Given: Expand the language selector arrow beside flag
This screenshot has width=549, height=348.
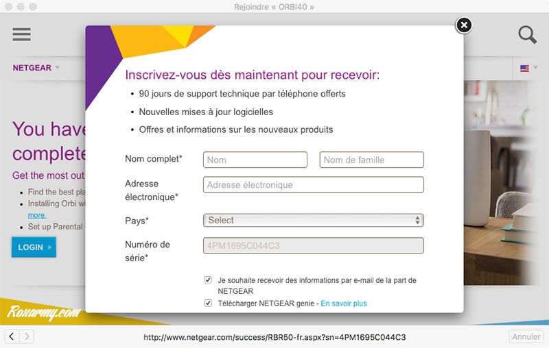Looking at the screenshot, I should [535, 68].
